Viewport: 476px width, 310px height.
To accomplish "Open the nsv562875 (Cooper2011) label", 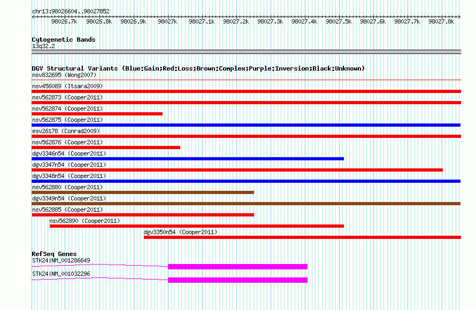I will [67, 120].
